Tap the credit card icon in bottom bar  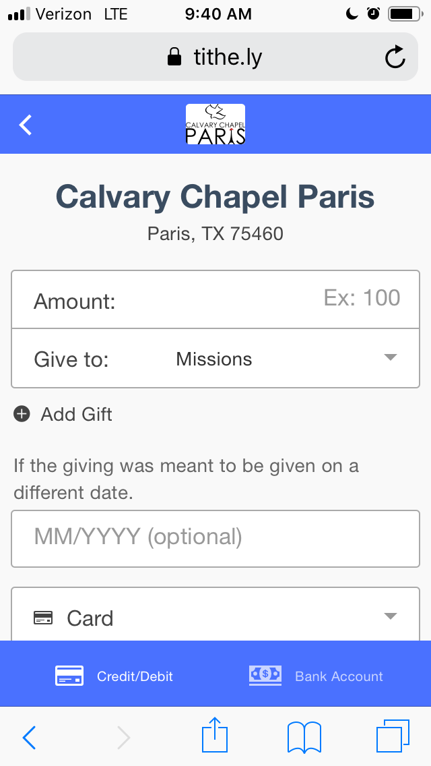pyautogui.click(x=69, y=676)
